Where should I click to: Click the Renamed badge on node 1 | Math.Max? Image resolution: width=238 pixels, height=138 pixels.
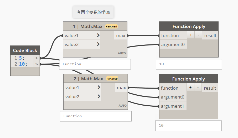111,26
